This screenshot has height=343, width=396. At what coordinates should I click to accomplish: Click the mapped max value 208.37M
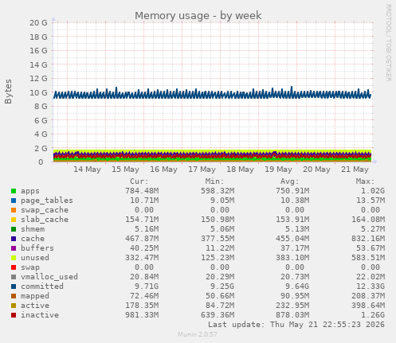(368, 296)
